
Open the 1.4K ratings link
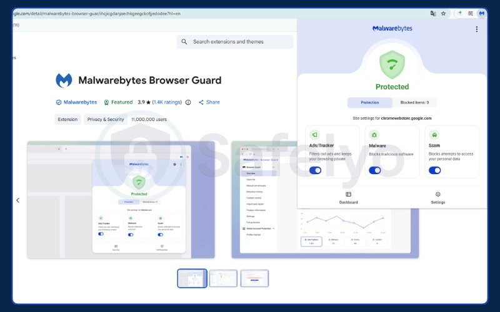[167, 102]
